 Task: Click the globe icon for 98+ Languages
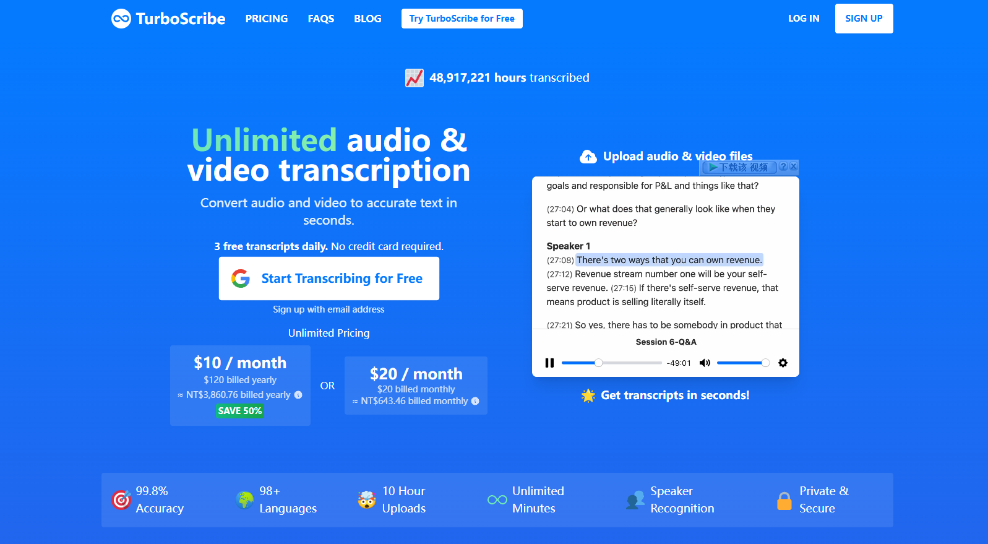[x=245, y=500]
